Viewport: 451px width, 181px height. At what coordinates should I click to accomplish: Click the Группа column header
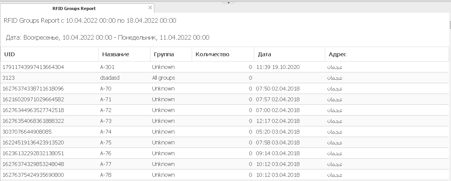pyautogui.click(x=163, y=54)
